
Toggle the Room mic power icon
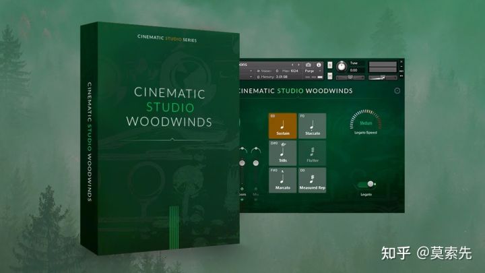click(x=242, y=189)
